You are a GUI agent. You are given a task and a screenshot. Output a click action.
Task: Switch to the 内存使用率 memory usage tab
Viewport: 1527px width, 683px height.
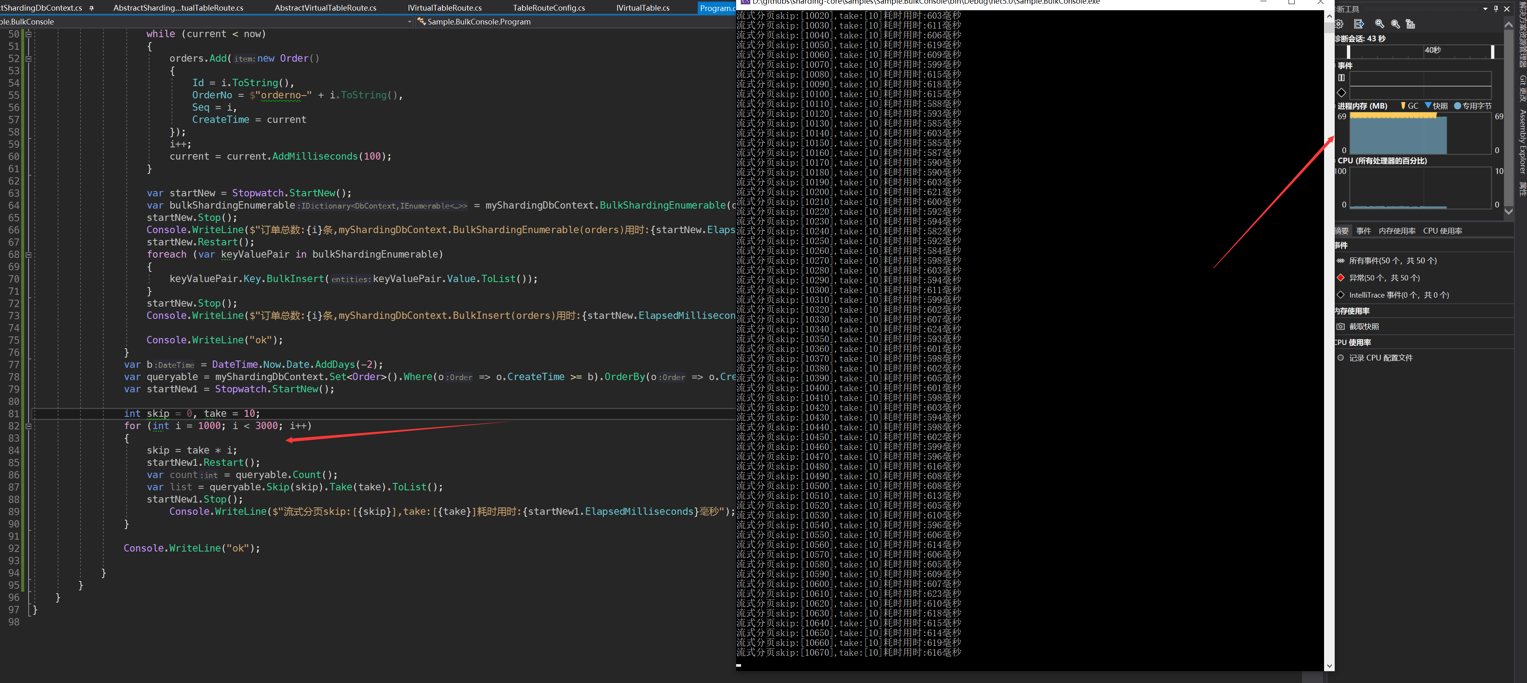click(1397, 231)
